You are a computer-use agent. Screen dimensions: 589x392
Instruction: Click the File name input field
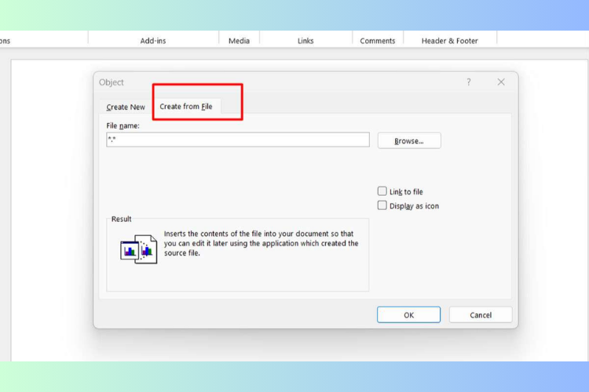point(238,140)
